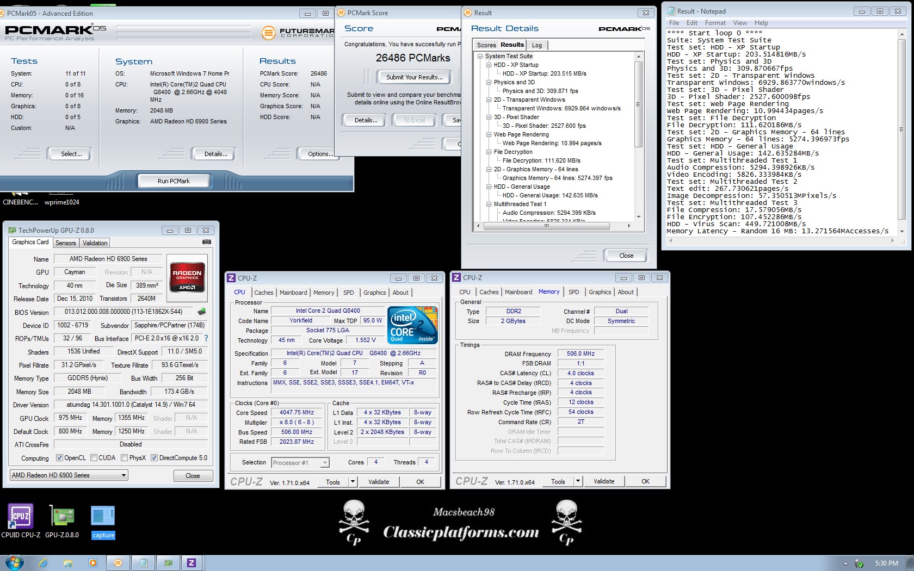Click the GPU-Z screenshot camera icon
Screen dimensions: 914x571
click(207, 242)
